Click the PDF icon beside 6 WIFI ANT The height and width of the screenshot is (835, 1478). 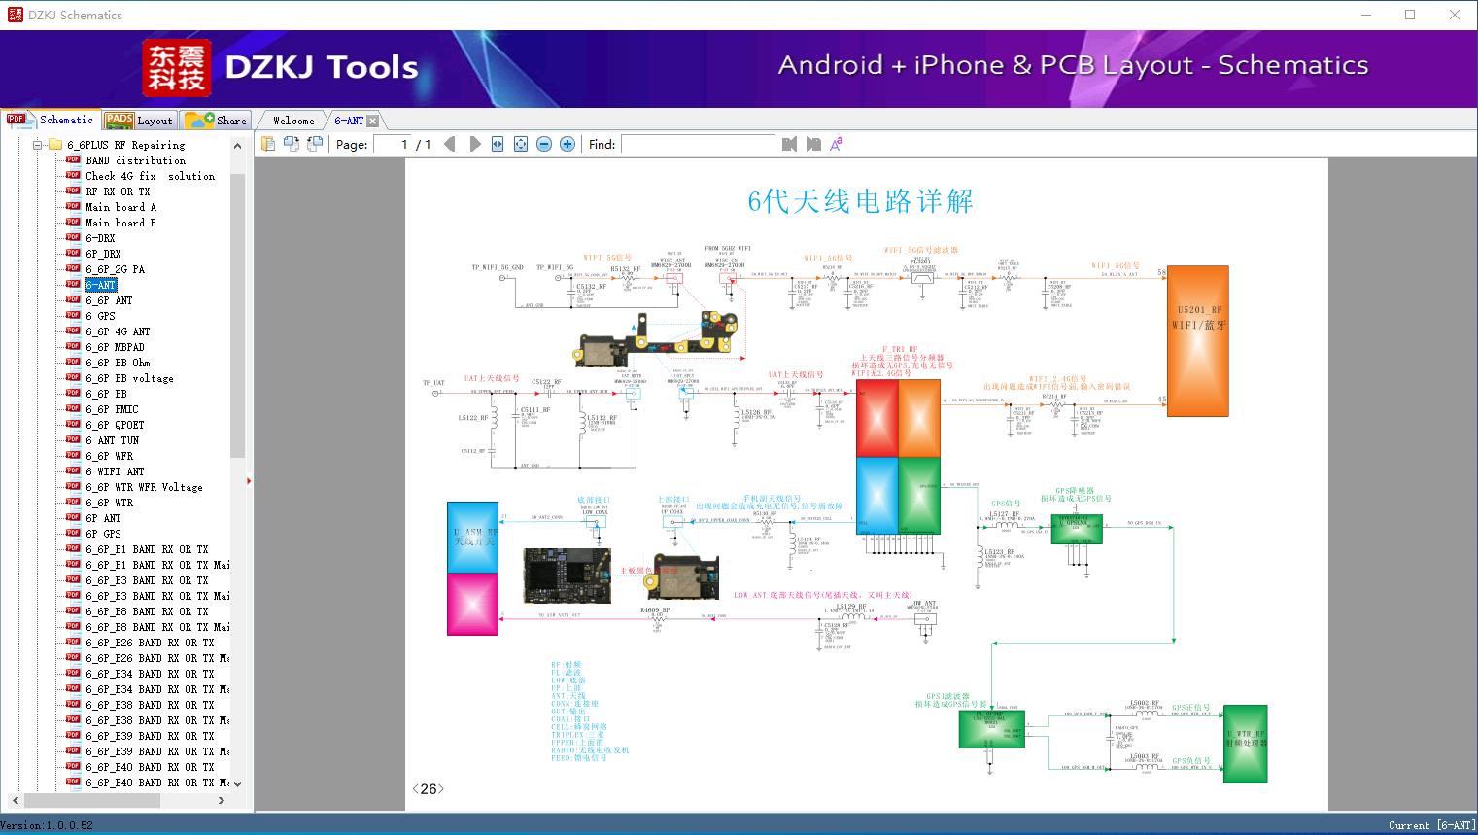pos(73,470)
